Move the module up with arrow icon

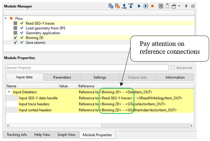(124, 6)
